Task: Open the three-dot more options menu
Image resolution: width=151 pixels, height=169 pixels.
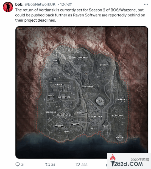Action: pyautogui.click(x=146, y=4)
